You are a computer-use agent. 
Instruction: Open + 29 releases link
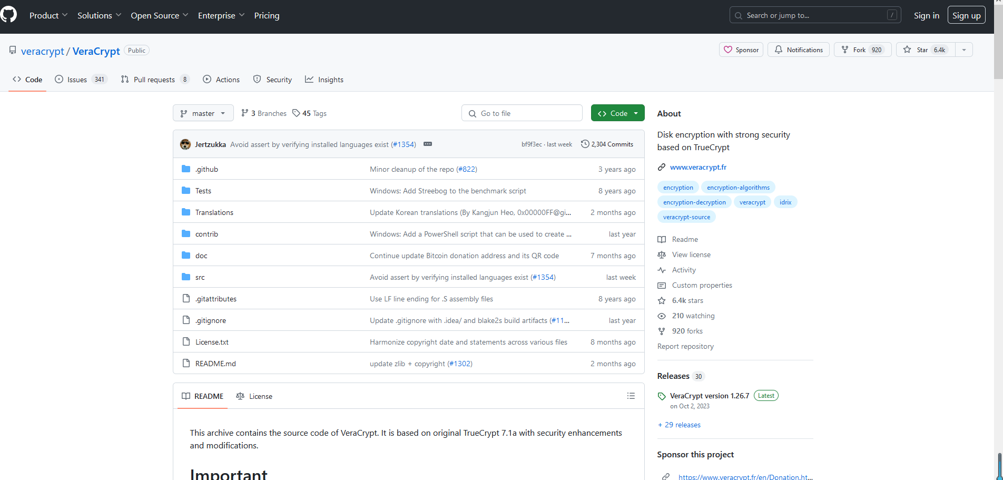pyautogui.click(x=679, y=425)
